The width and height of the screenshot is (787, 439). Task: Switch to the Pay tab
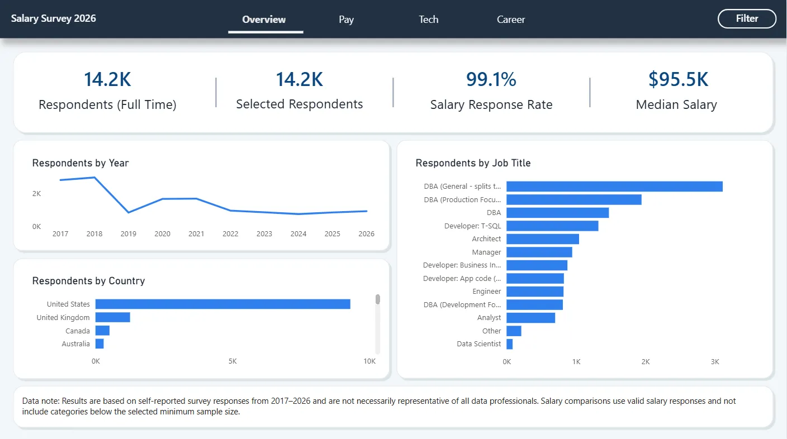coord(346,20)
